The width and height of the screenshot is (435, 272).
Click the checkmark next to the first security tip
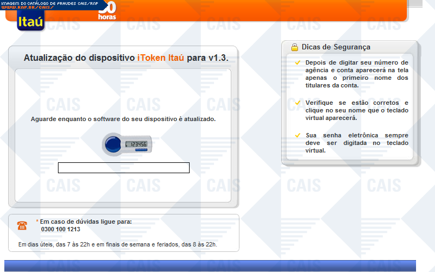(297, 63)
